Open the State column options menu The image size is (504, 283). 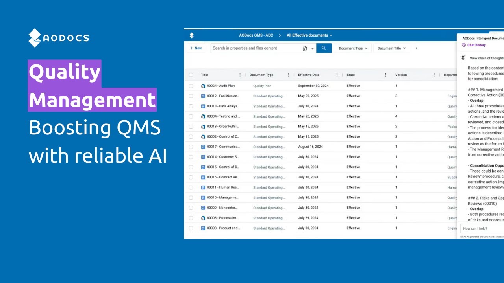point(385,75)
